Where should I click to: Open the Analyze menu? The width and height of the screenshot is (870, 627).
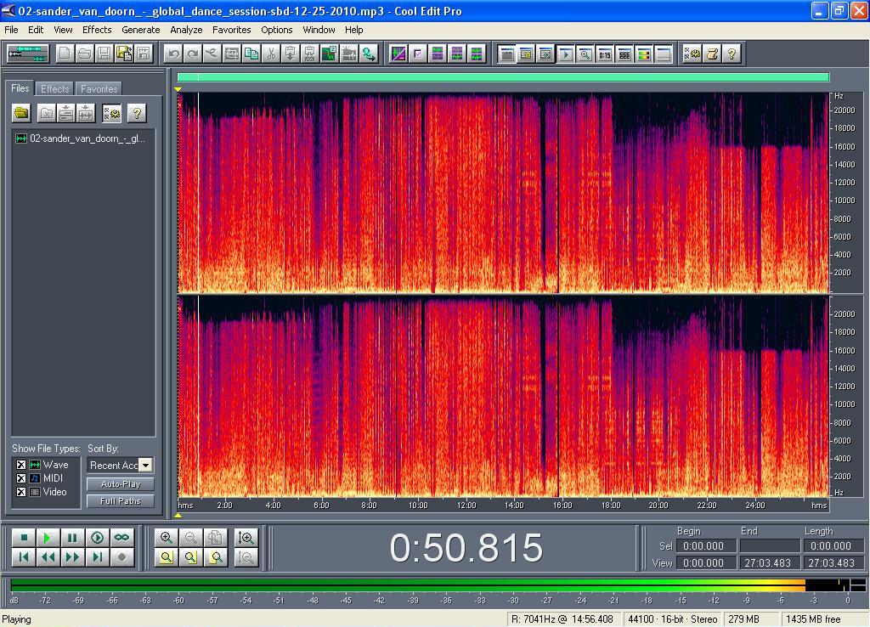click(186, 30)
